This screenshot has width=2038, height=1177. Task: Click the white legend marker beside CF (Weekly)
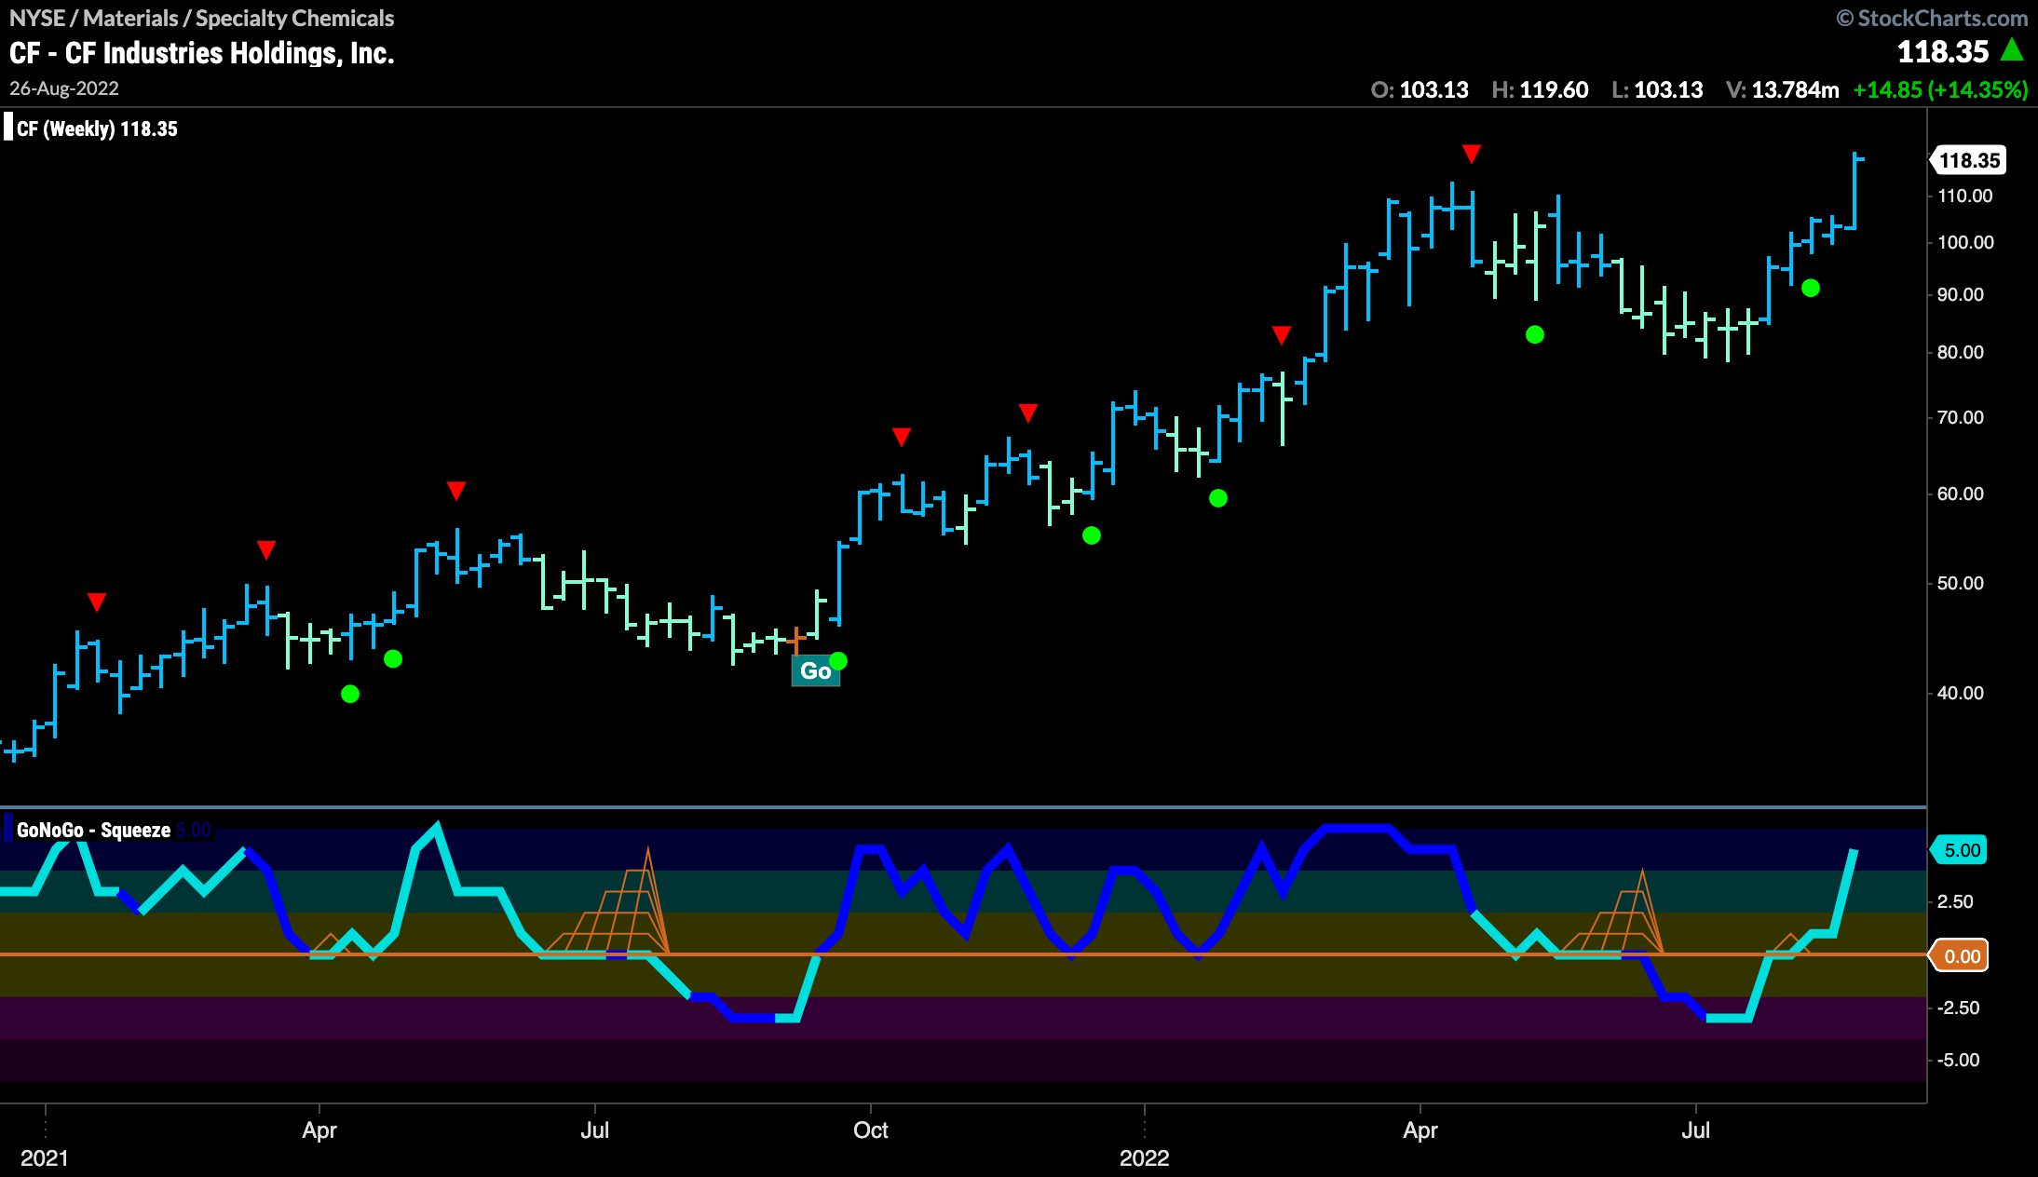pos(7,128)
